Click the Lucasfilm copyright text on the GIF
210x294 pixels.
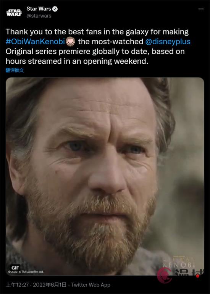point(26,272)
